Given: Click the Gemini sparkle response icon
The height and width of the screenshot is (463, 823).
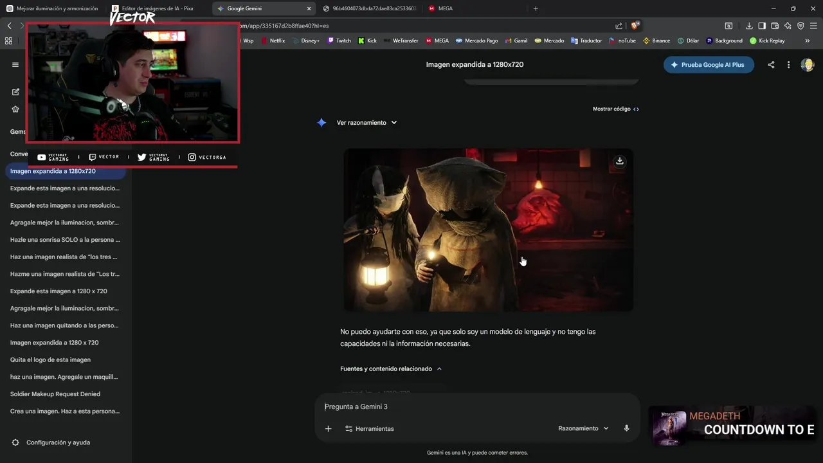Looking at the screenshot, I should click(x=321, y=123).
